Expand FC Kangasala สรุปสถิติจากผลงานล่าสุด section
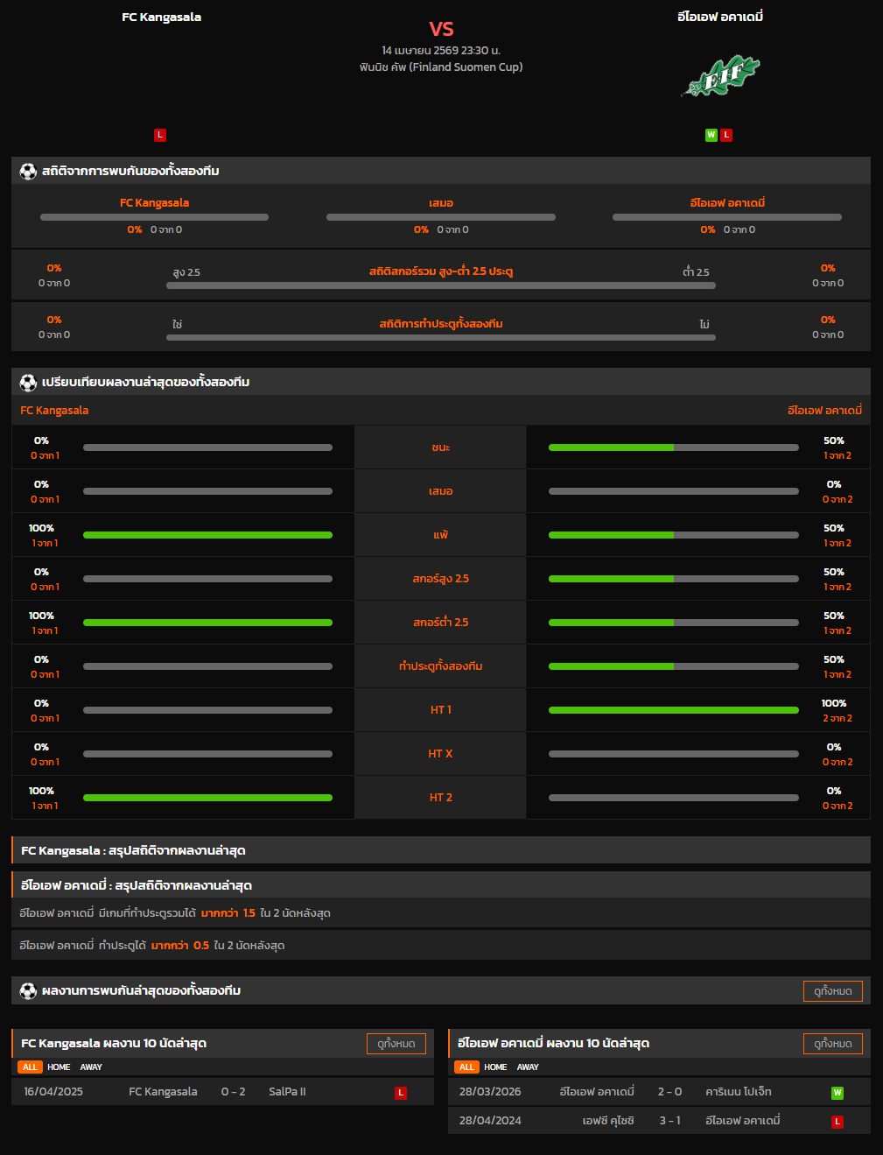This screenshot has height=1155, width=883. (x=441, y=850)
